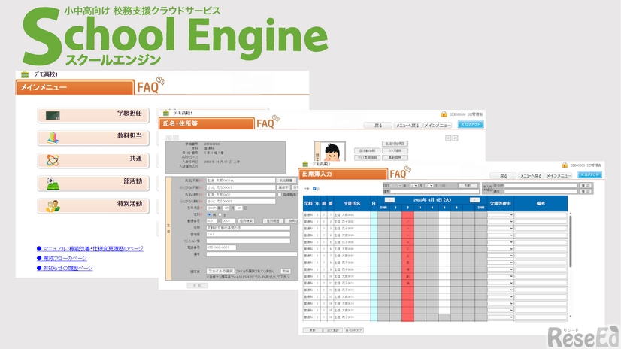Go to next student record arrow
621x349 pixels.
448,138
